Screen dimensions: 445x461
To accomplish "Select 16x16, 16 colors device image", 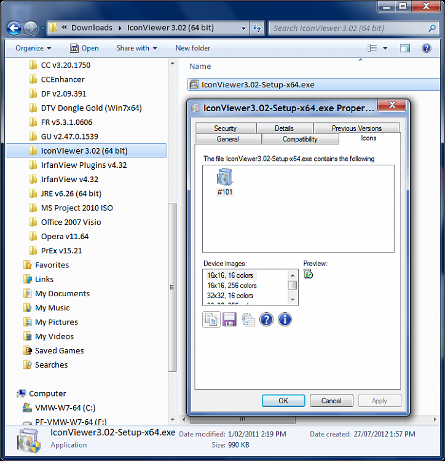I will (x=230, y=275).
